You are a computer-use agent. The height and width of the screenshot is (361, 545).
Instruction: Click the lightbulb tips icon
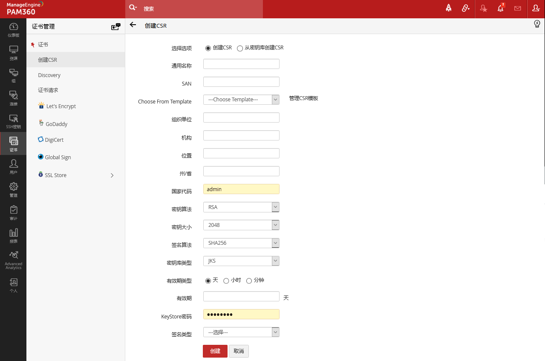click(537, 24)
